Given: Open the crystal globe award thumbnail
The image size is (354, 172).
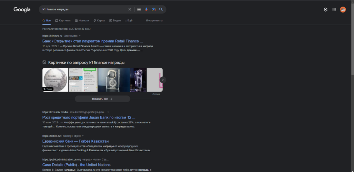Looking at the screenshot, I should click(x=114, y=80).
